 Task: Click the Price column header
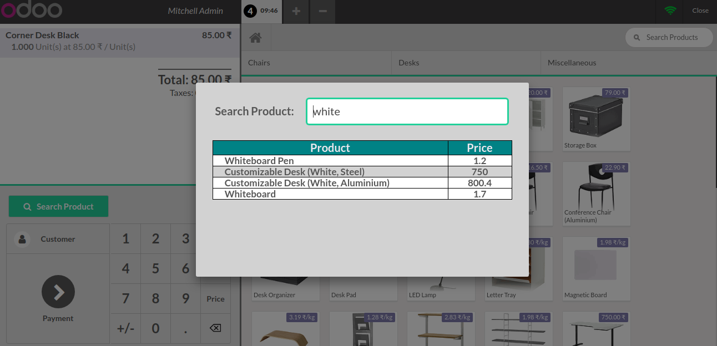tap(480, 148)
